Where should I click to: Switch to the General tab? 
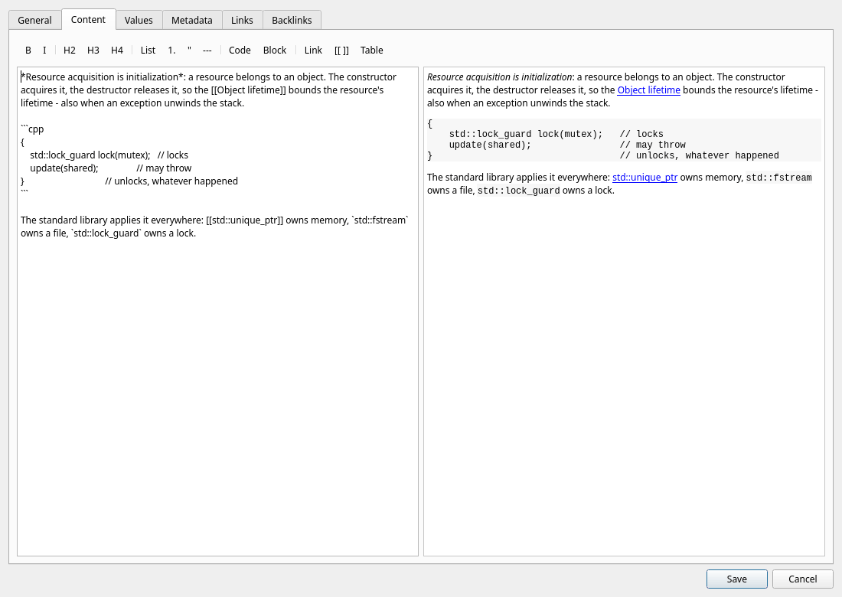(x=35, y=21)
